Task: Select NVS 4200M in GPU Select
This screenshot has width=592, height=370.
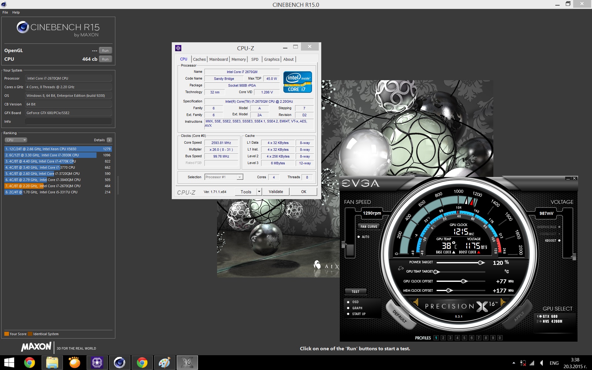Action: click(549, 321)
